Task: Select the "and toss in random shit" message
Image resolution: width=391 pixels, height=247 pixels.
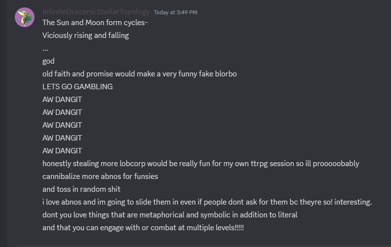Action: point(81,189)
